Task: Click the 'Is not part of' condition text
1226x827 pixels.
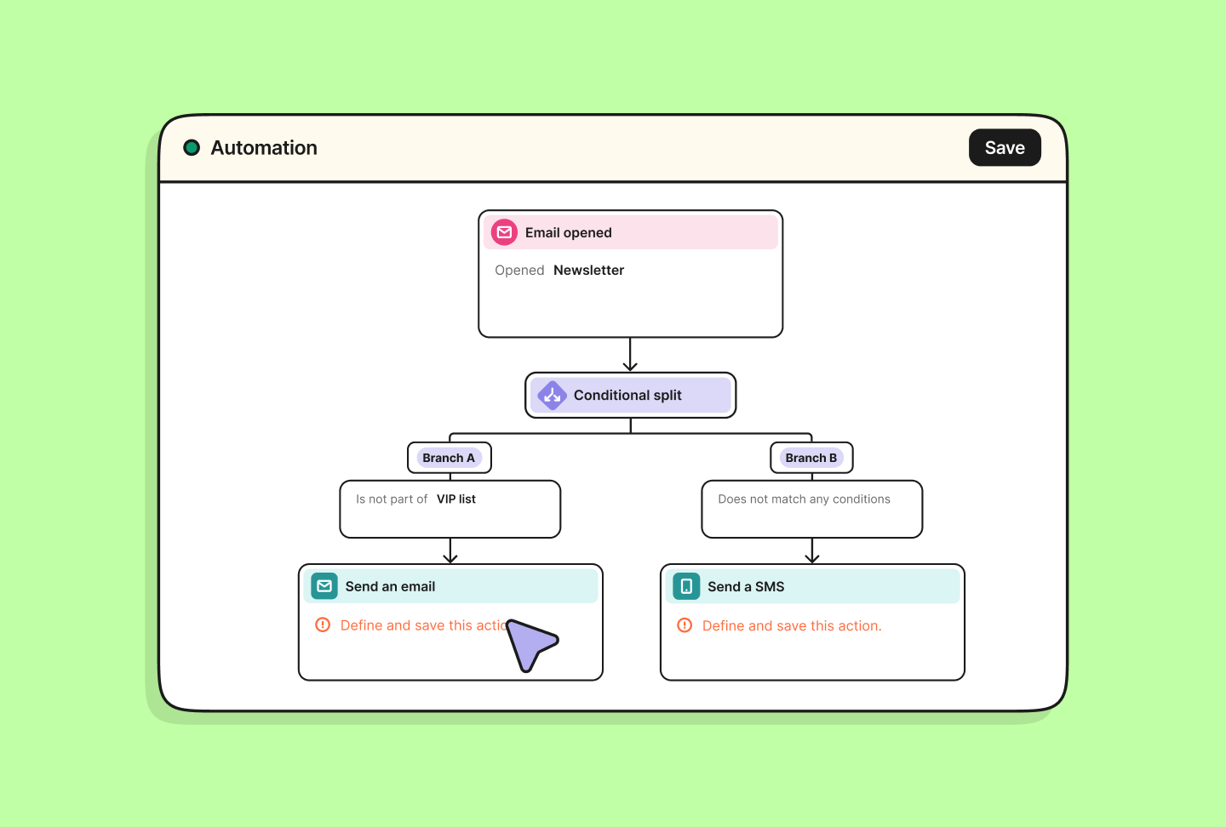Action: [x=392, y=499]
